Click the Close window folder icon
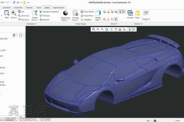The width and height of the screenshot is (184, 122). 137,13
